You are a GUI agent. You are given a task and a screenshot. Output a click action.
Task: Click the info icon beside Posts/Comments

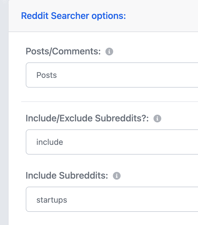pyautogui.click(x=109, y=52)
